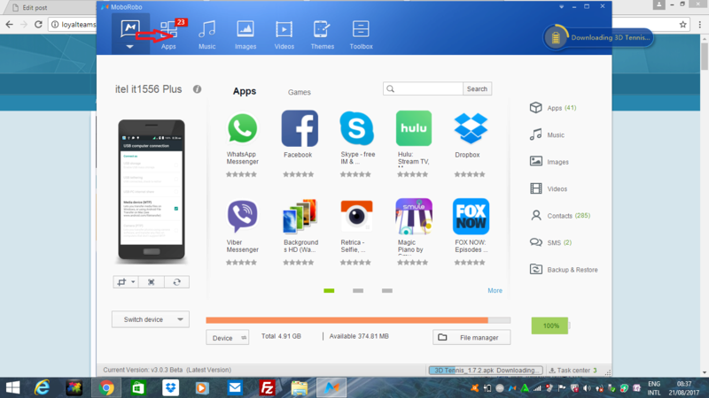Click the refresh button under phone preview
The width and height of the screenshot is (709, 398).
[176, 282]
